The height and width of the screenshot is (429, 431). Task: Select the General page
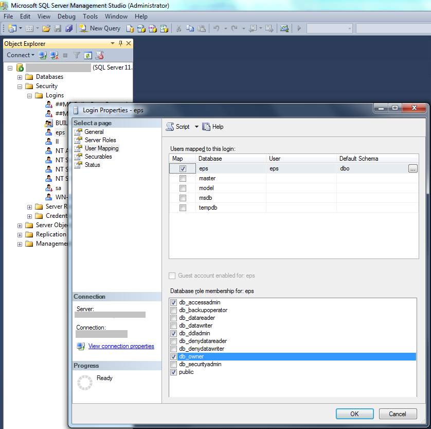pos(94,132)
